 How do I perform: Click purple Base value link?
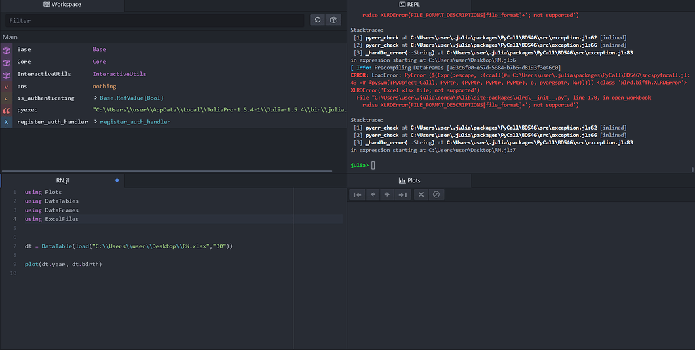pyautogui.click(x=99, y=50)
